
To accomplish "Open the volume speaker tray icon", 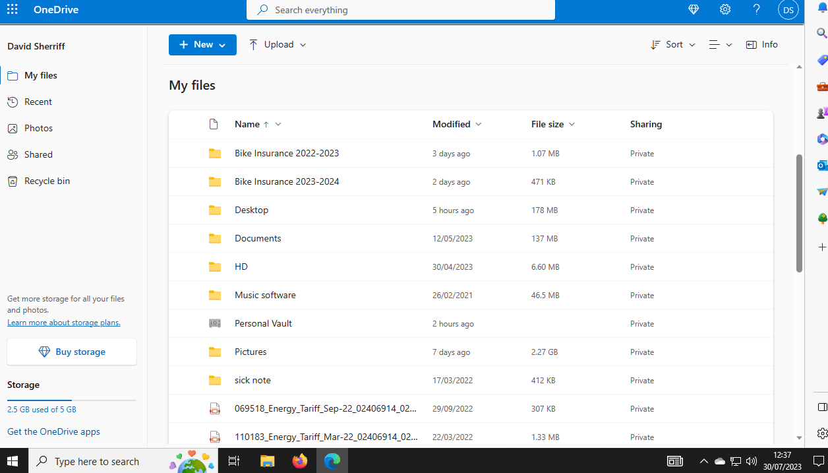I will (x=752, y=461).
